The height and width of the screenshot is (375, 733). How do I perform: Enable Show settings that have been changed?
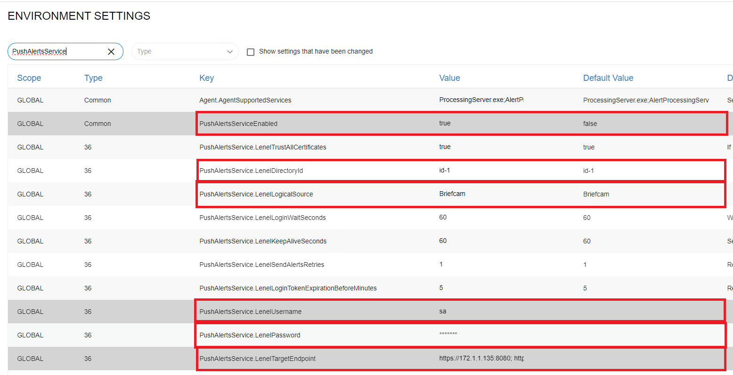point(251,52)
